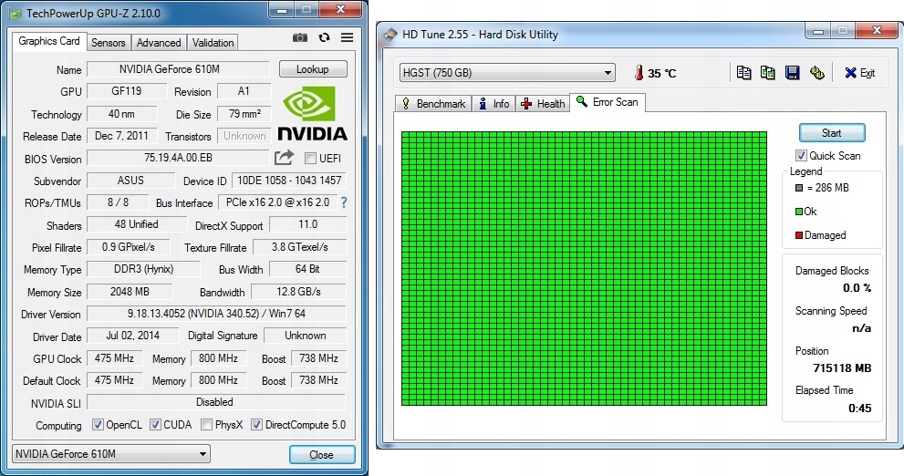The height and width of the screenshot is (476, 904).
Task: Take a GPU-Z screenshot with camera icon
Action: pyautogui.click(x=300, y=38)
